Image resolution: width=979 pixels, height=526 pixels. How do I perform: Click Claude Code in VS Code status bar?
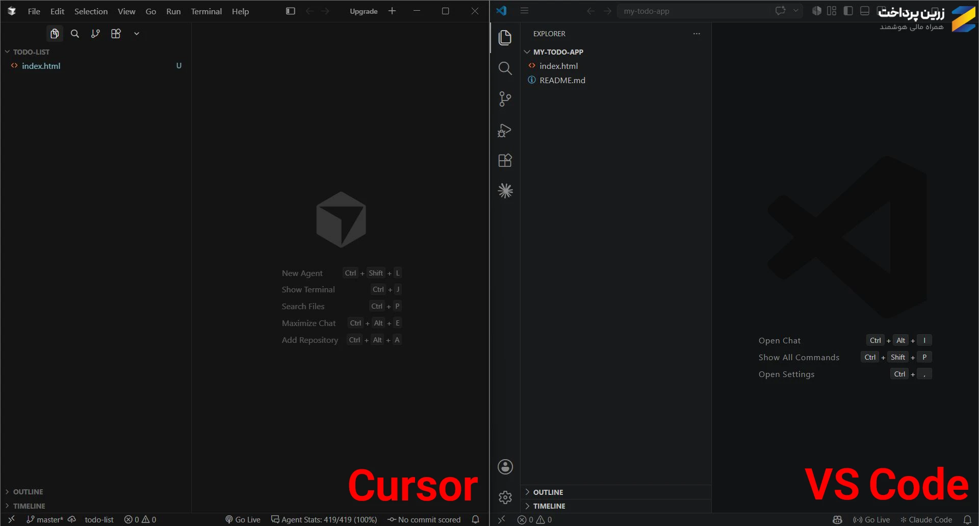[926, 519]
